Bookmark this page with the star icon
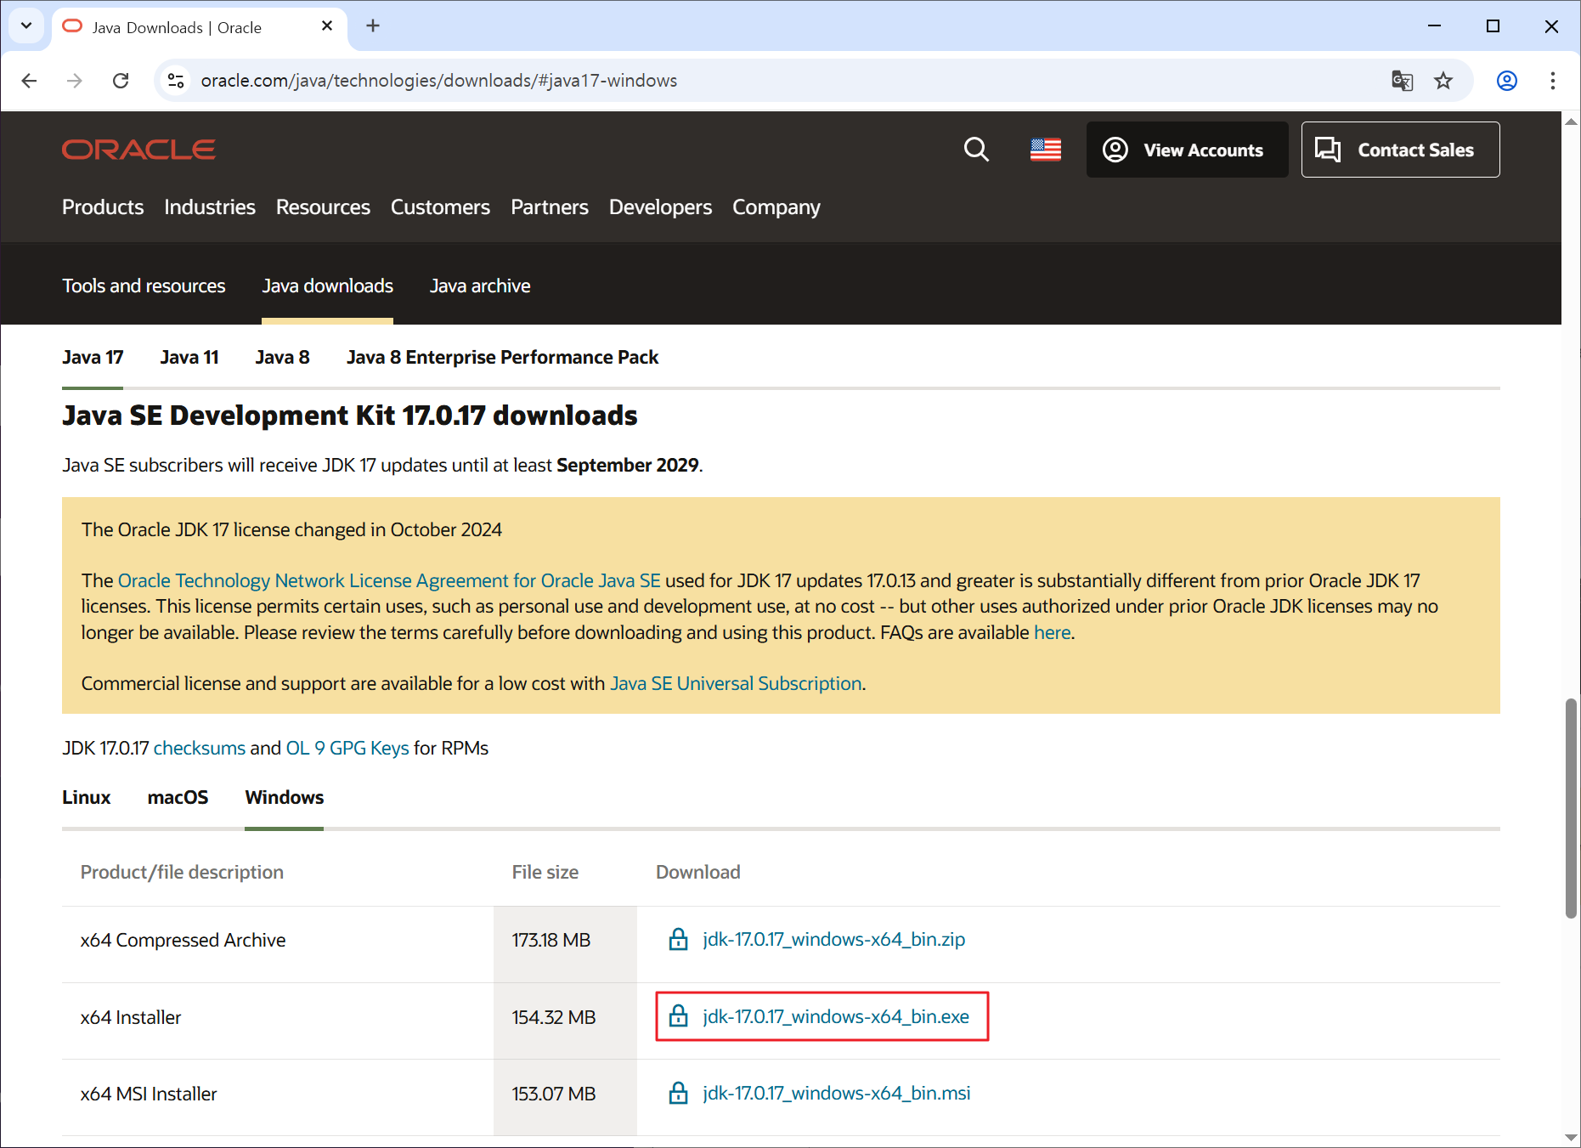Viewport: 1581px width, 1148px height. point(1443,81)
